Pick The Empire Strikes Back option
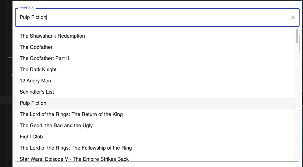Viewport: 303px width, 167px height. click(74, 159)
